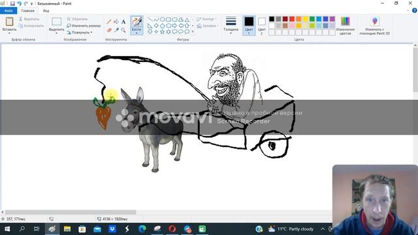Select the Text tool
Viewport: 418px width, 235px height.
coord(123,22)
